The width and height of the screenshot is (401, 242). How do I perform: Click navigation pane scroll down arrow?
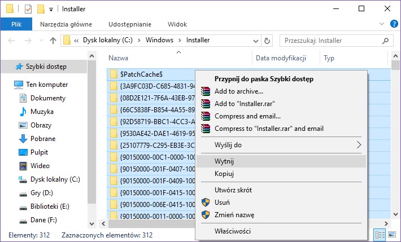coord(92,224)
